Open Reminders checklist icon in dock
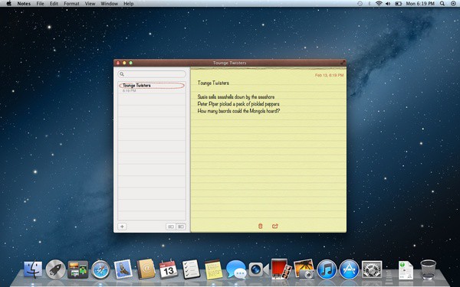460x287 pixels. click(x=191, y=269)
